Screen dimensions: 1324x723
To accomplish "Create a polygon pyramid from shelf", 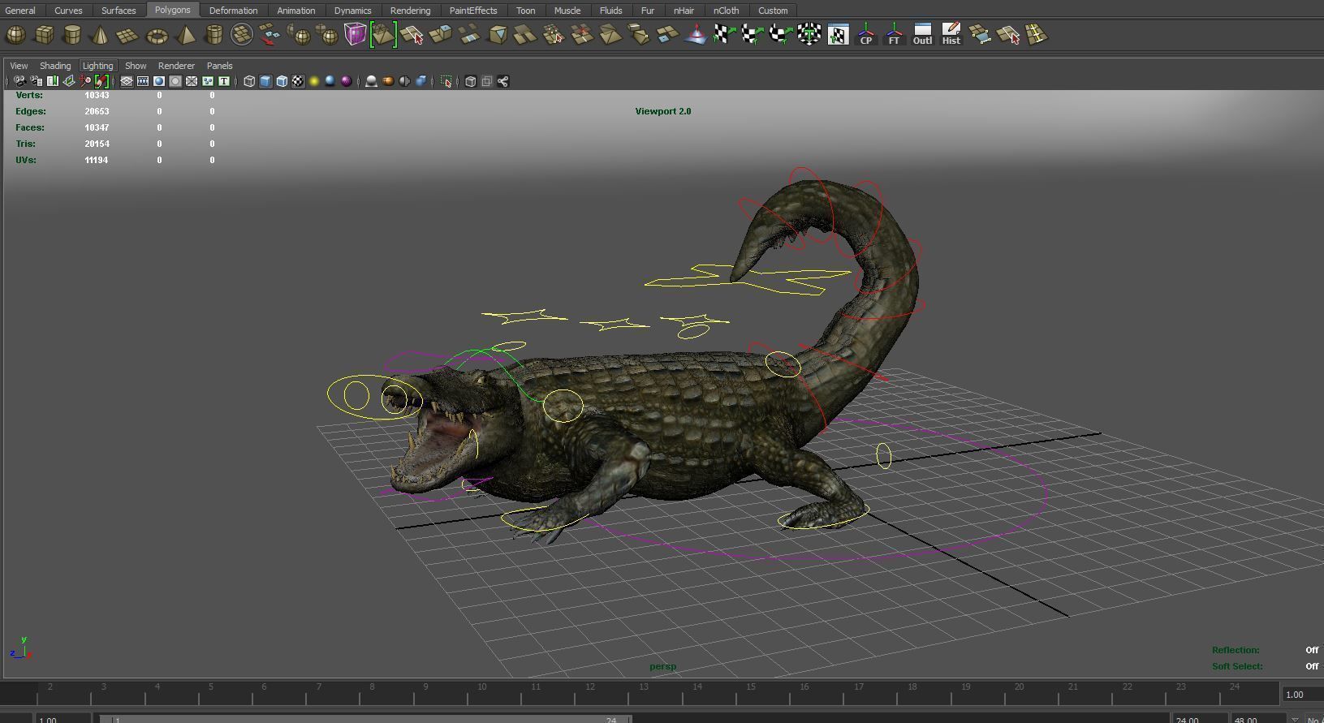I will (186, 35).
